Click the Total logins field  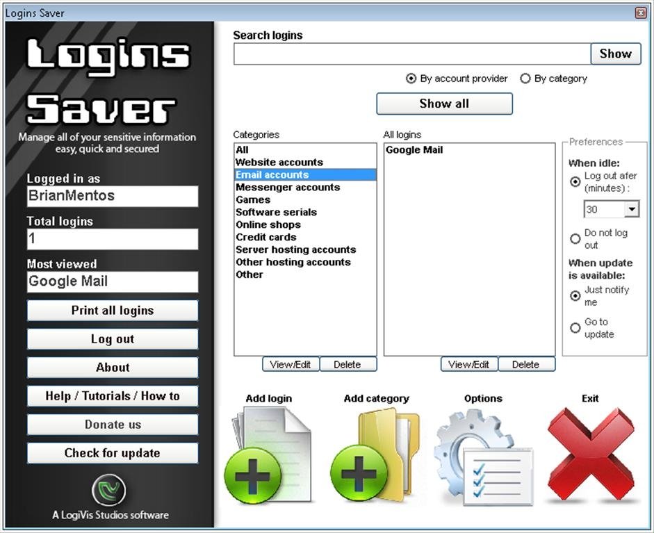[x=113, y=239]
